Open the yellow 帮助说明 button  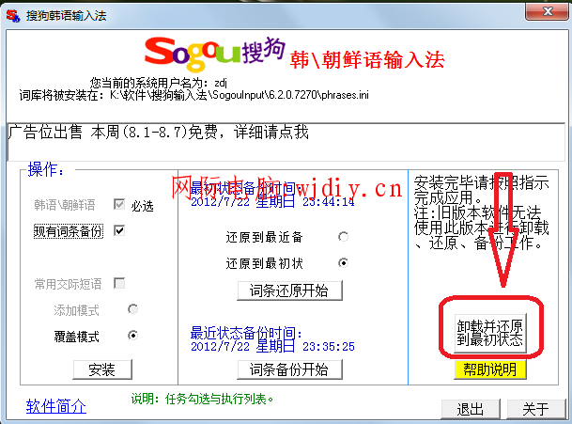click(x=488, y=369)
